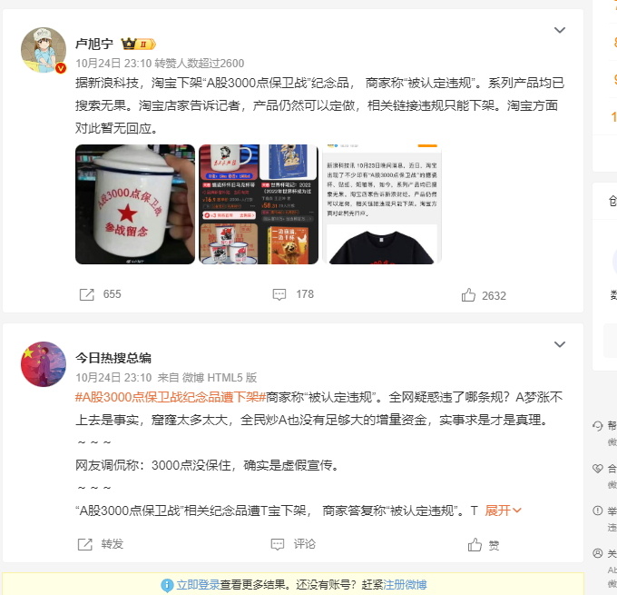Open hashtag #A股3000点保卫战纪念品遭下架#

tap(171, 397)
